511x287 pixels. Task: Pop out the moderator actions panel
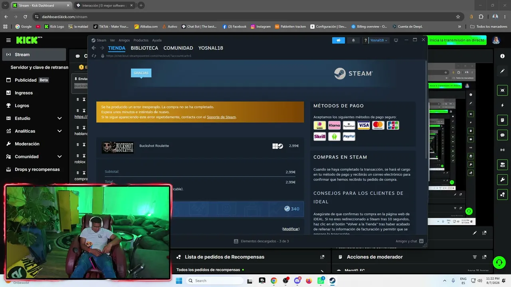point(485,257)
